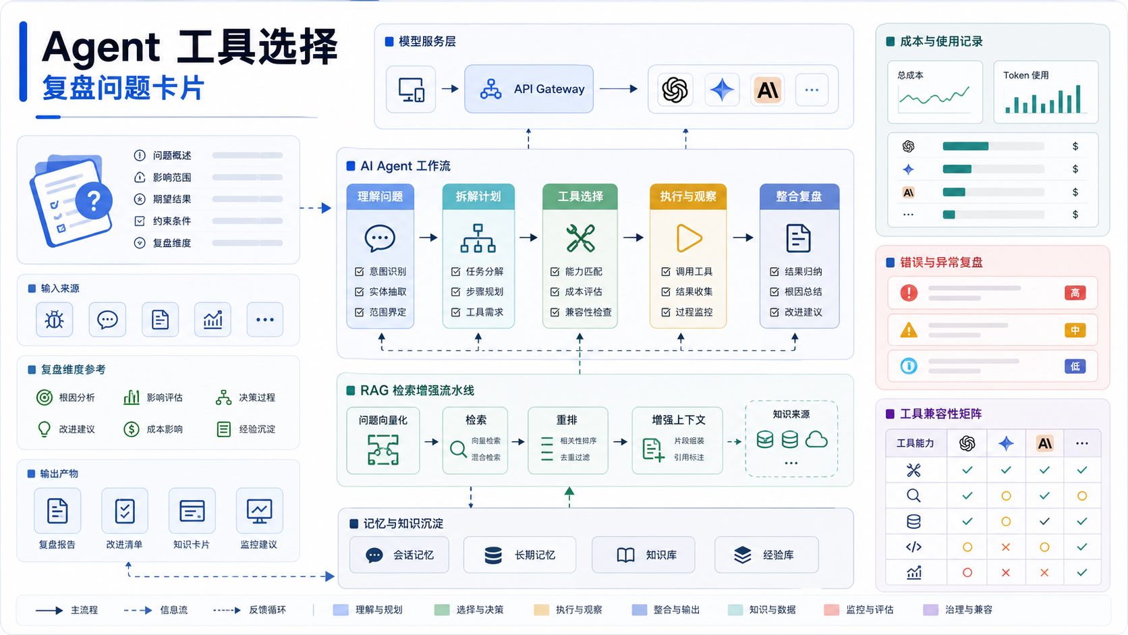Click the document icon in 输入来源
The image size is (1128, 635).
point(160,319)
